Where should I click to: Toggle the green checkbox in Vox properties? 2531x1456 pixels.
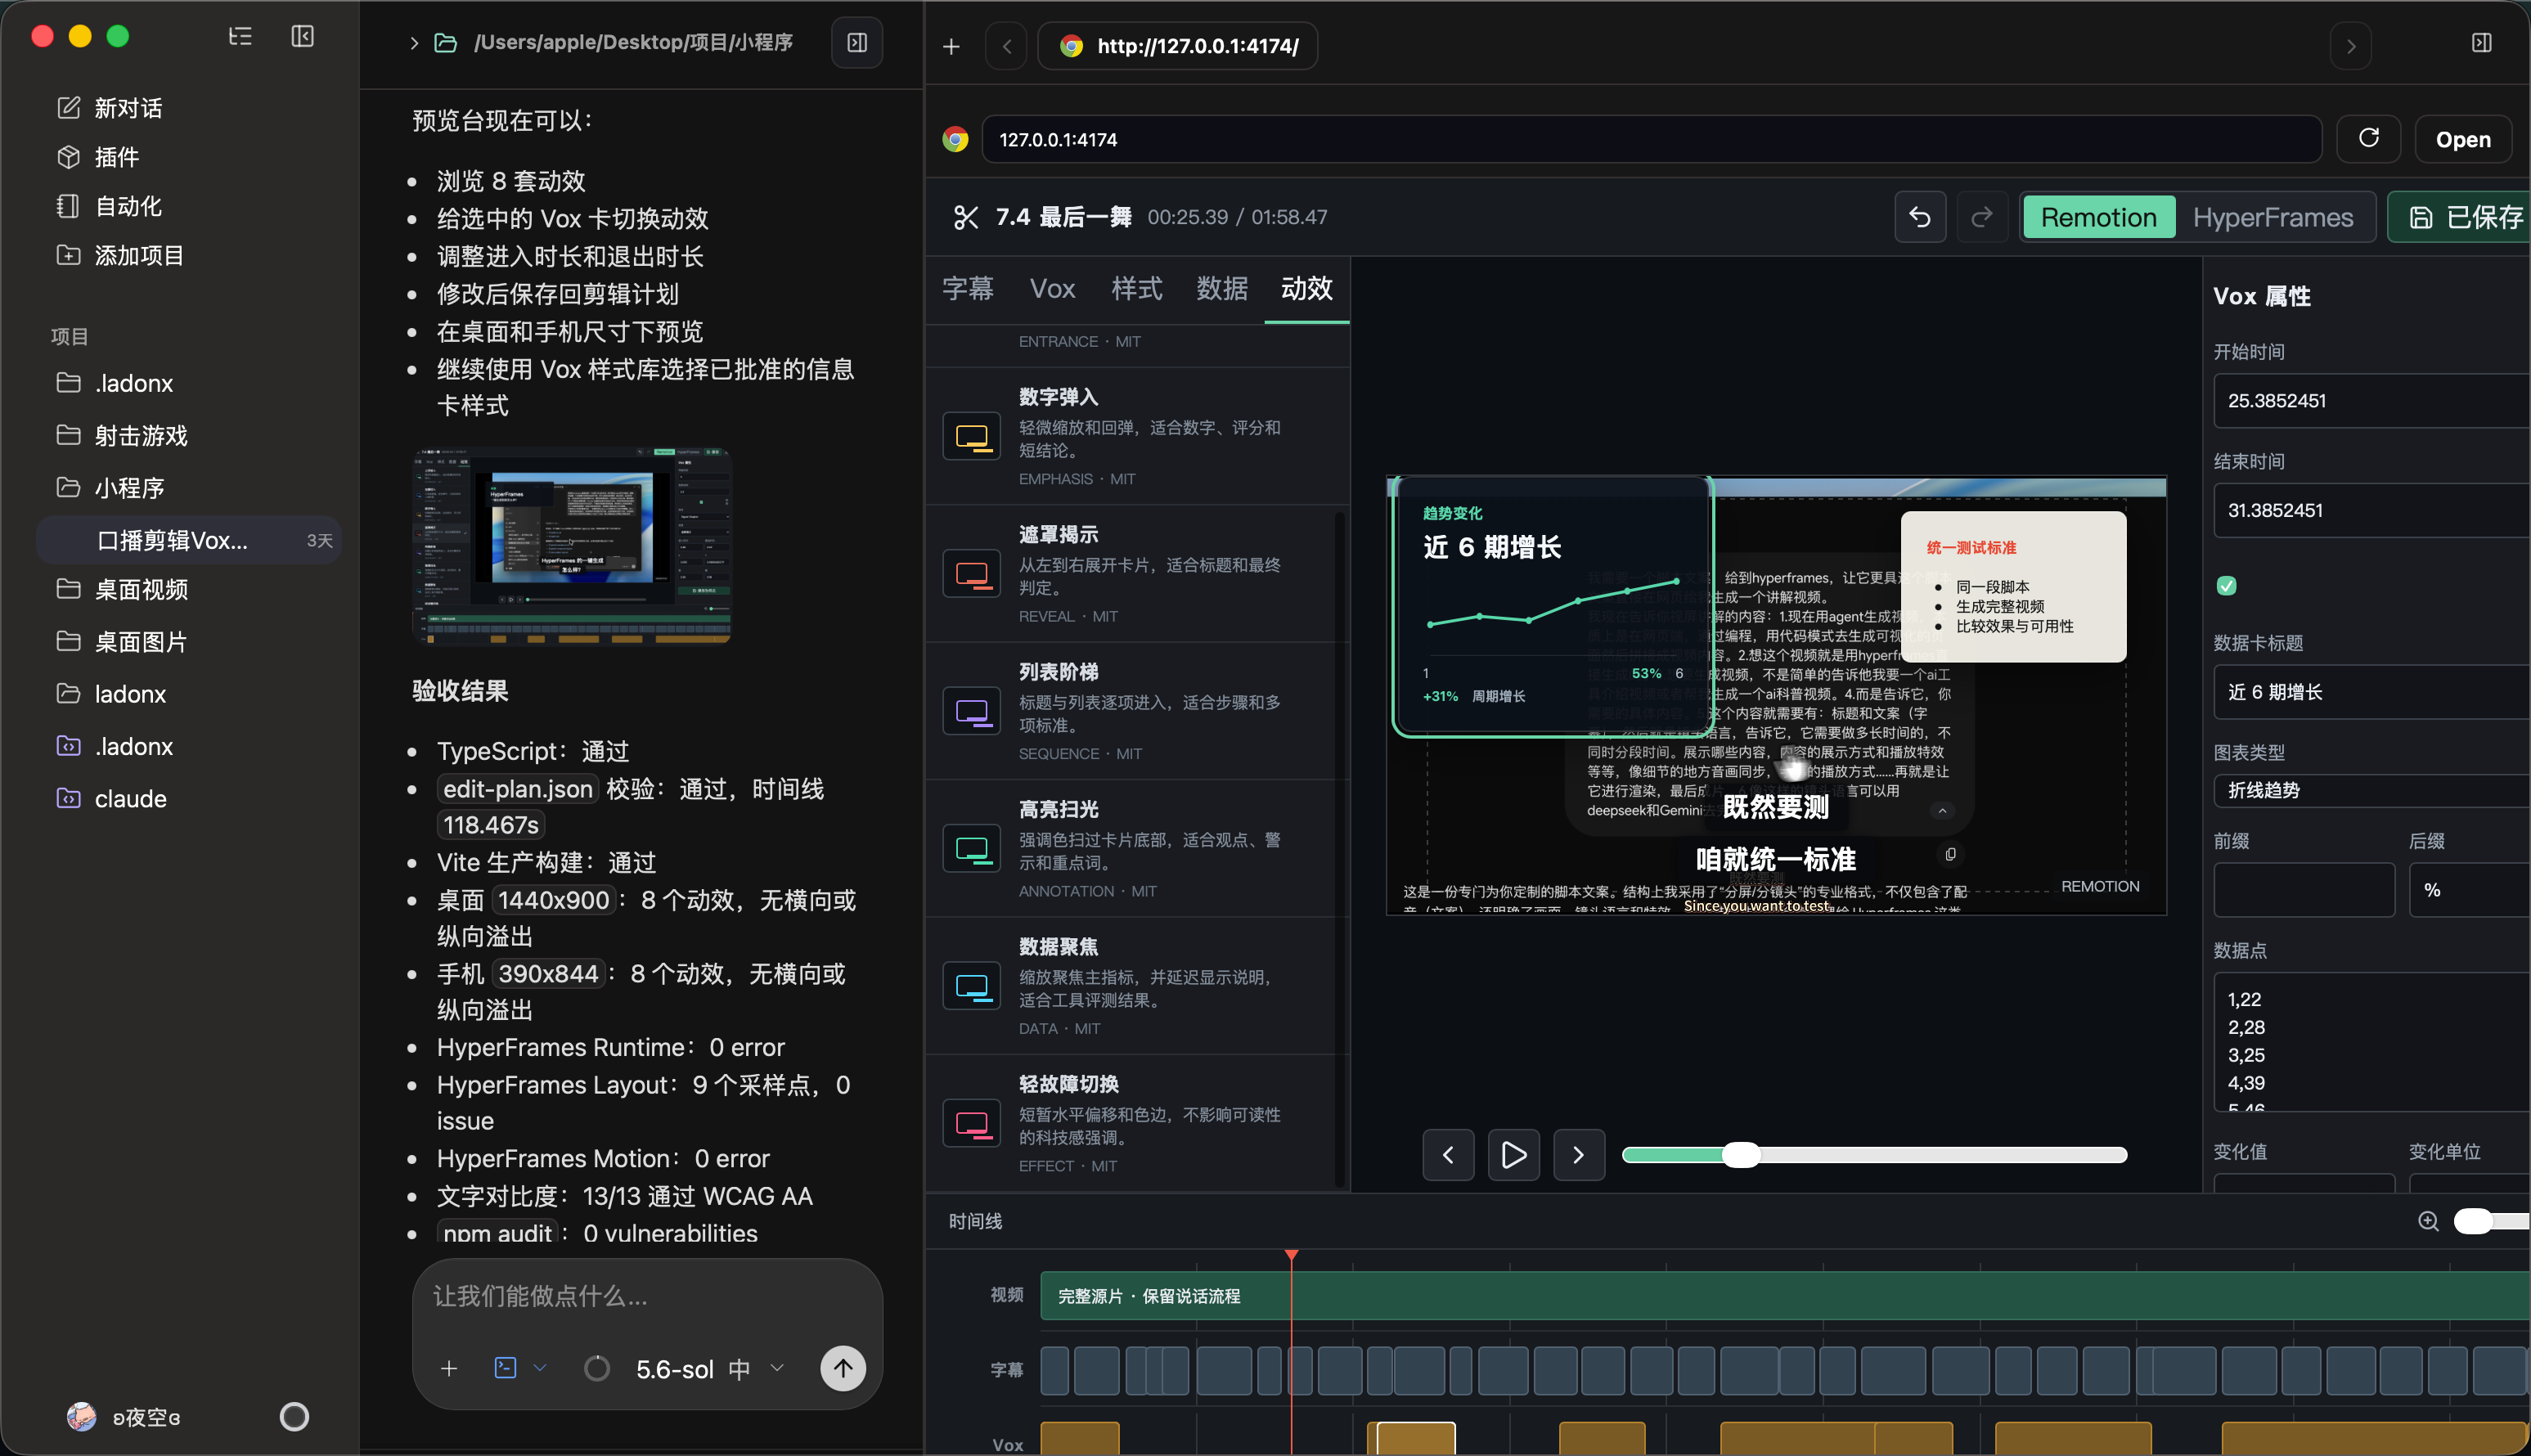pyautogui.click(x=2226, y=586)
